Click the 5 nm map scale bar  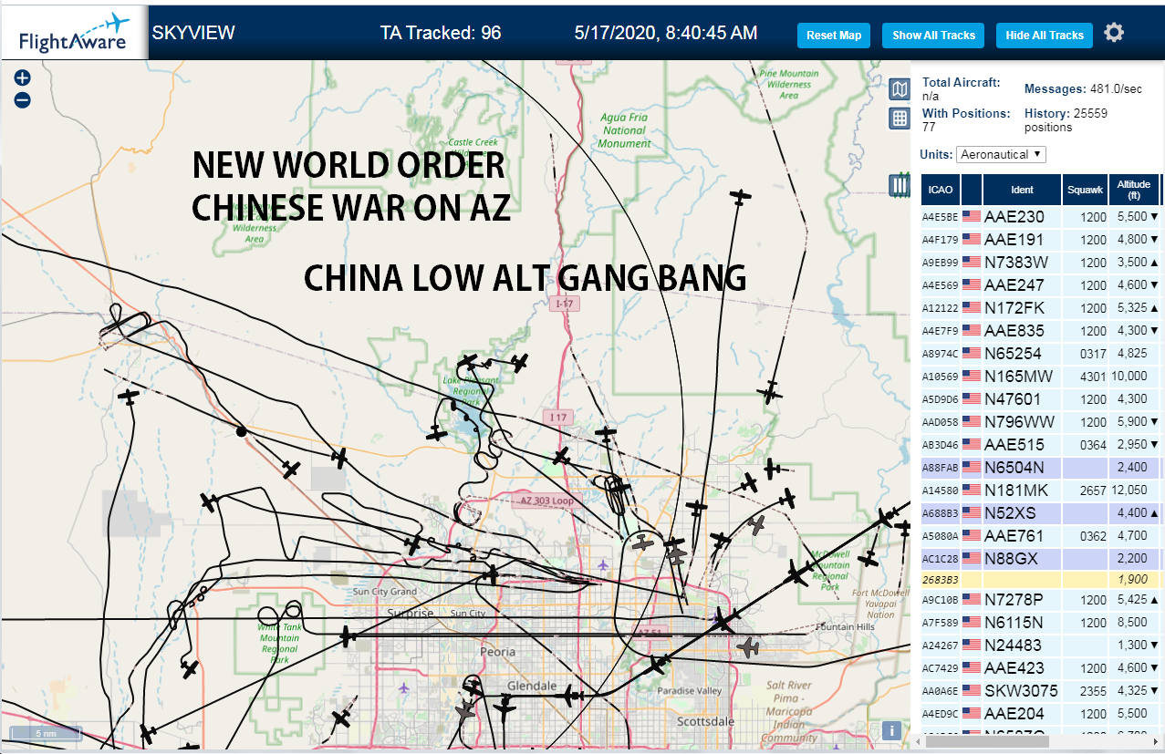44,733
